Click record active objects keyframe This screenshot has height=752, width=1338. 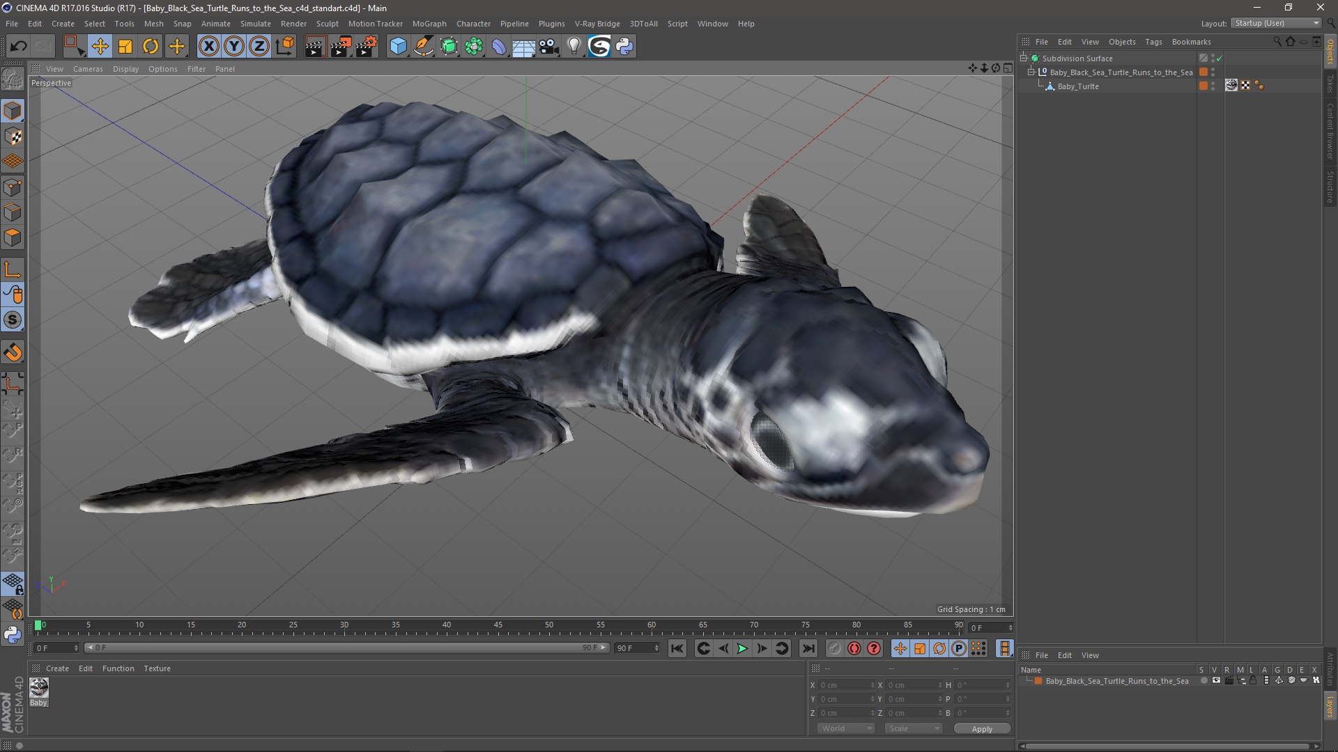[835, 648]
